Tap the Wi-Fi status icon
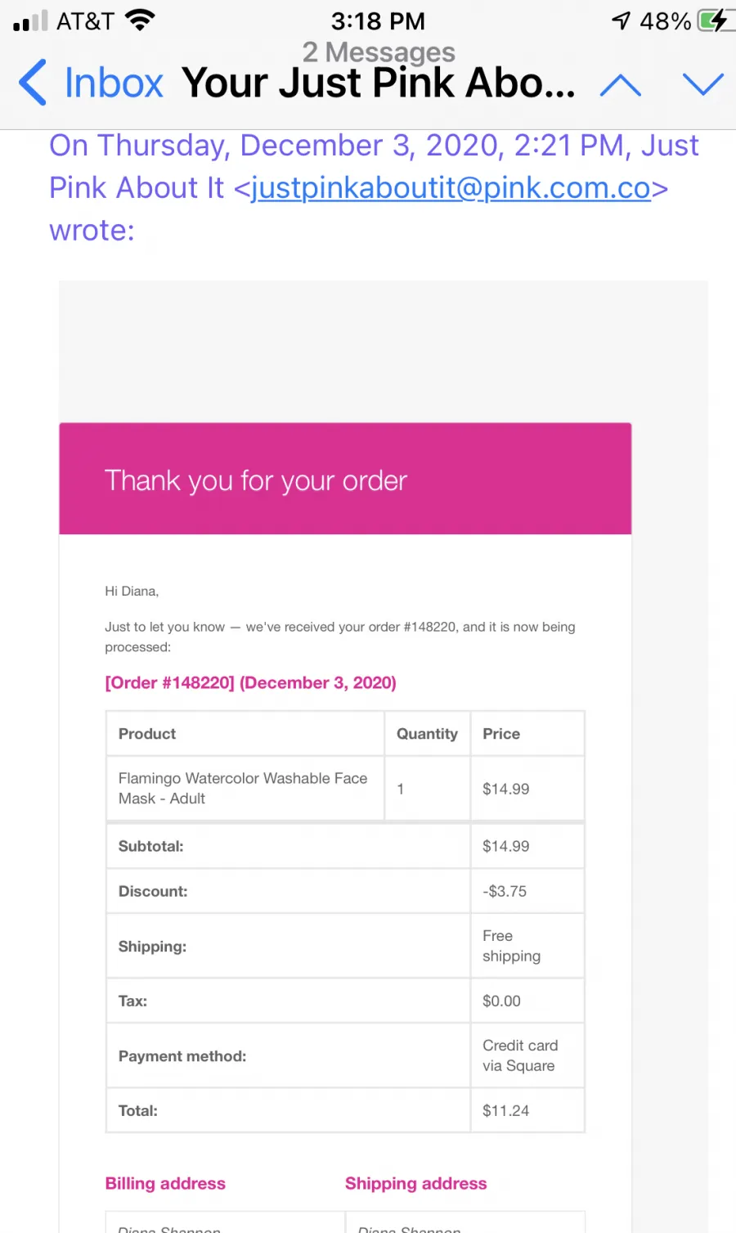736x1233 pixels. [141, 20]
